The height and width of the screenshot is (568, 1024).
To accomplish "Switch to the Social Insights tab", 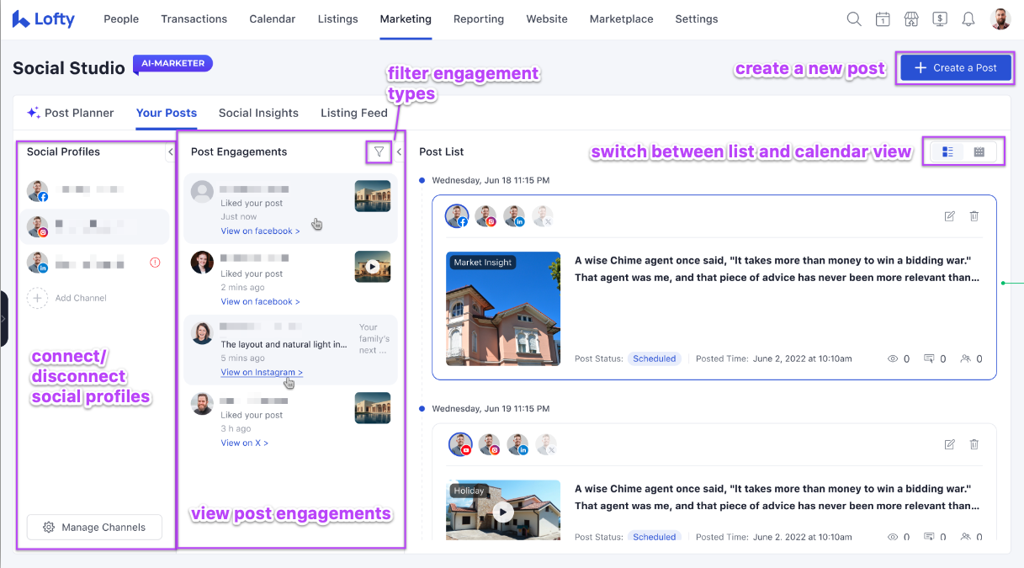I will pos(258,113).
